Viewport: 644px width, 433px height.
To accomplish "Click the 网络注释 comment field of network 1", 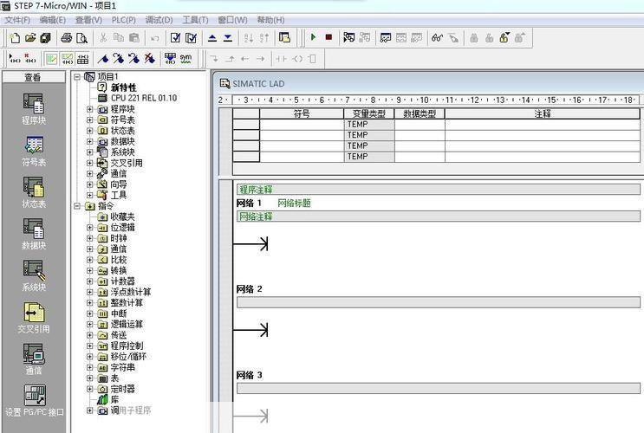I will click(439, 216).
